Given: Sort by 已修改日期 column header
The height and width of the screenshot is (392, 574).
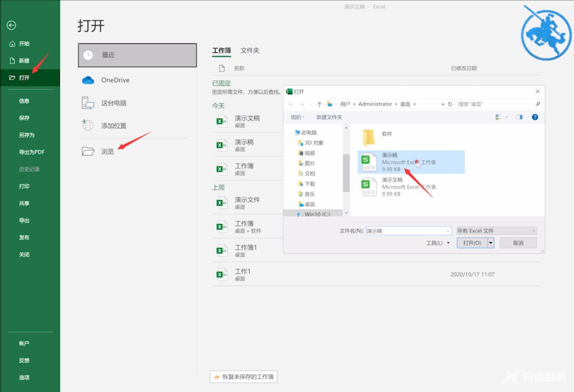Looking at the screenshot, I should pyautogui.click(x=464, y=68).
